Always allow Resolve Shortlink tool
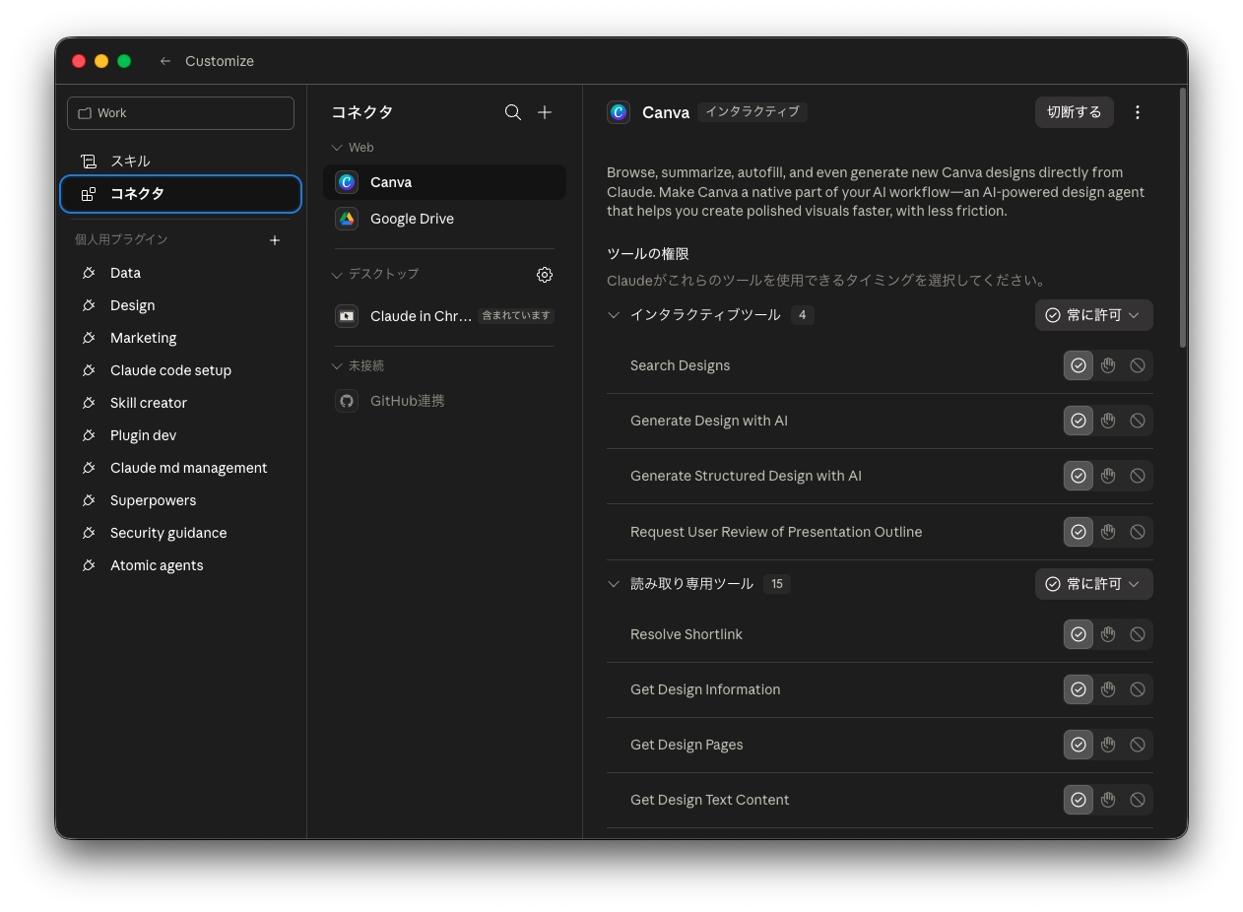The height and width of the screenshot is (912, 1243). (x=1079, y=634)
